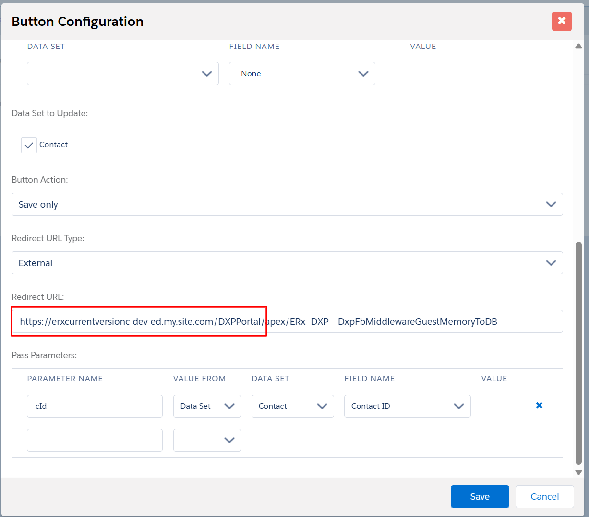The image size is (589, 517).
Task: Click the Cancel button
Action: (x=544, y=497)
